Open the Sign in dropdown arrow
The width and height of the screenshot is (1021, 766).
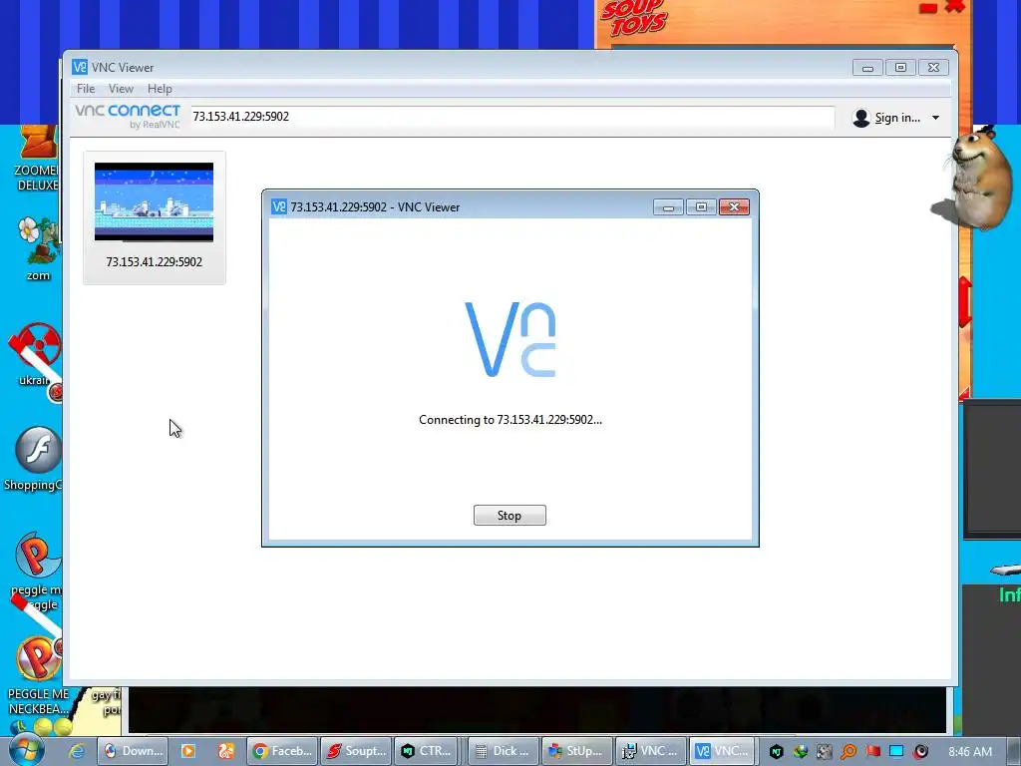point(935,118)
